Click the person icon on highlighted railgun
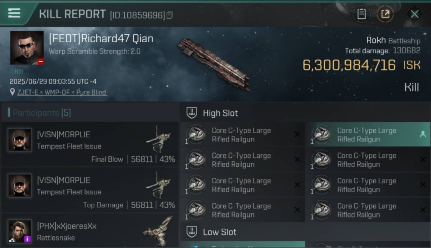 (423, 134)
